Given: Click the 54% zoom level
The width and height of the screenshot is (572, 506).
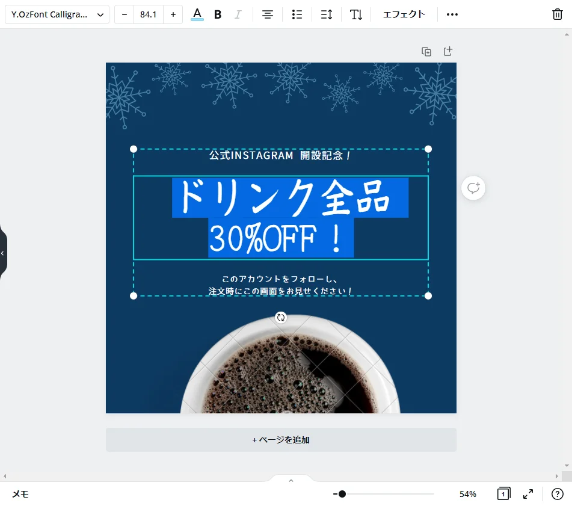Looking at the screenshot, I should [x=468, y=494].
